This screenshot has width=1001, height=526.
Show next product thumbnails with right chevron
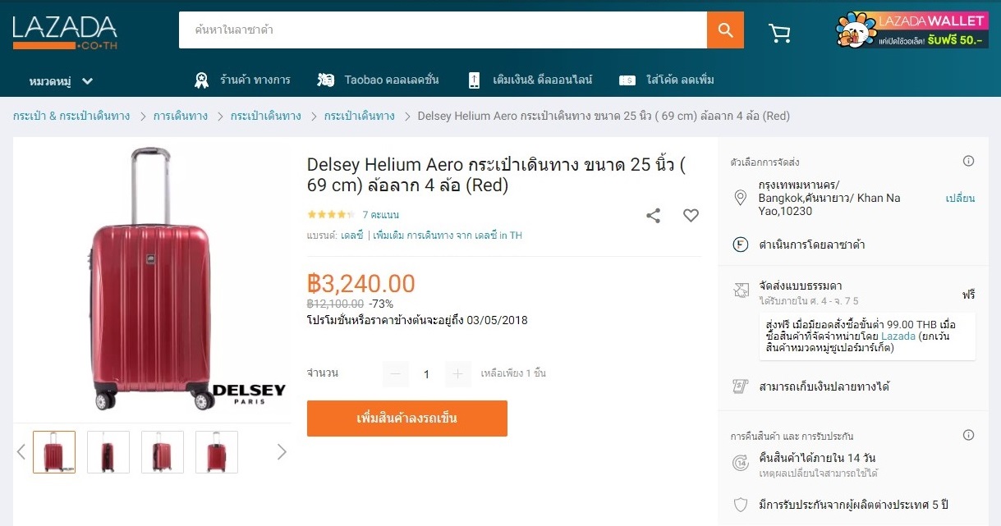coord(282,451)
